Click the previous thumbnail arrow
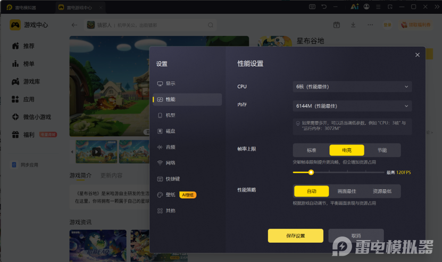Screen dimensions: 442x262 pos(72,152)
